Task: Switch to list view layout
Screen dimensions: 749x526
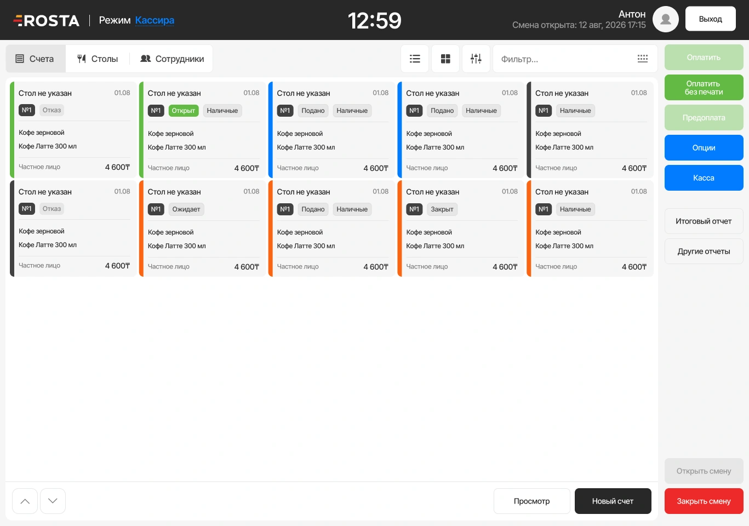Action: coord(415,59)
